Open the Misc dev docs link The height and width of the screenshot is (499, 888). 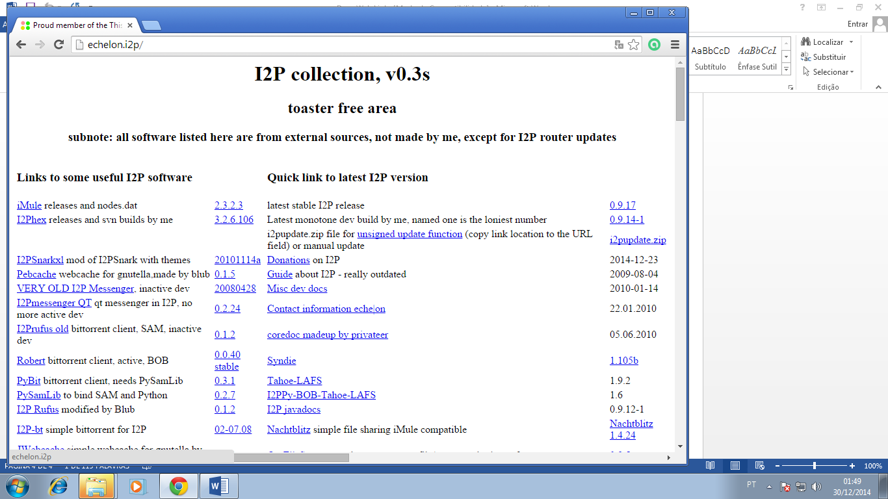click(297, 288)
